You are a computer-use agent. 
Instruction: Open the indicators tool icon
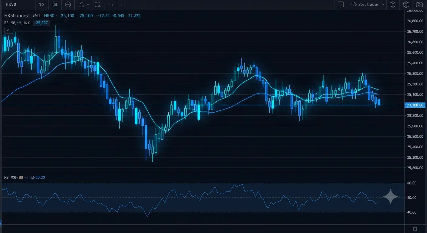coord(81,5)
